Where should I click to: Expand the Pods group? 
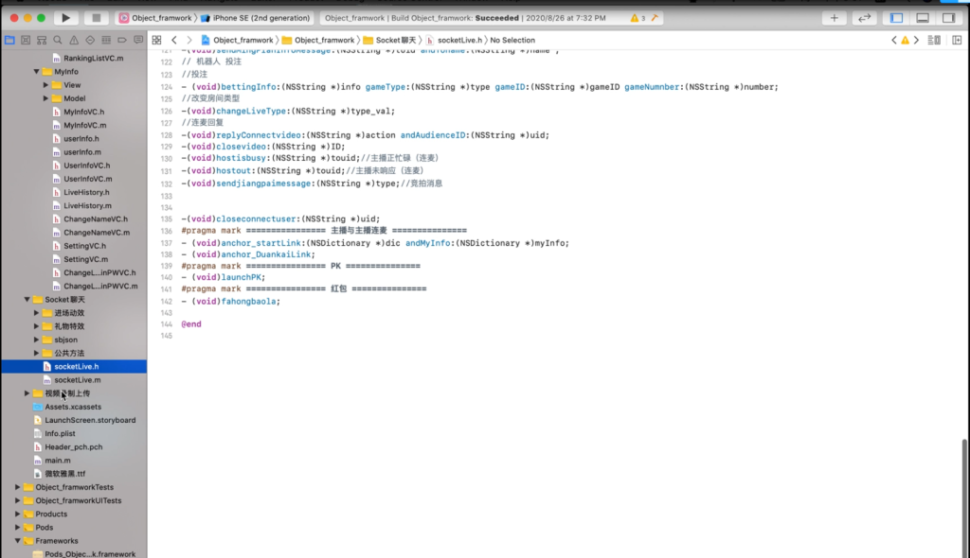[x=18, y=528]
